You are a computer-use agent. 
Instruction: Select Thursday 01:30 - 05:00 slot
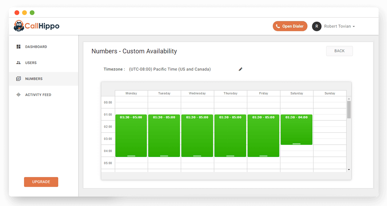pos(230,136)
